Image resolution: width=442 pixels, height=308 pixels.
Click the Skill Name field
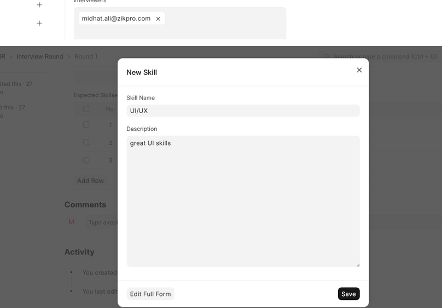(x=243, y=111)
